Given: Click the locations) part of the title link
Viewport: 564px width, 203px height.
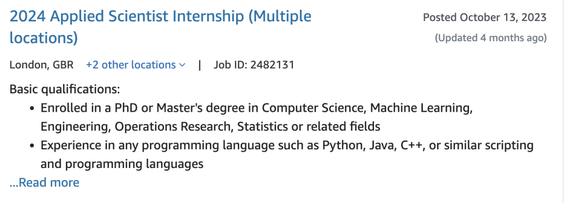Looking at the screenshot, I should click(43, 38).
